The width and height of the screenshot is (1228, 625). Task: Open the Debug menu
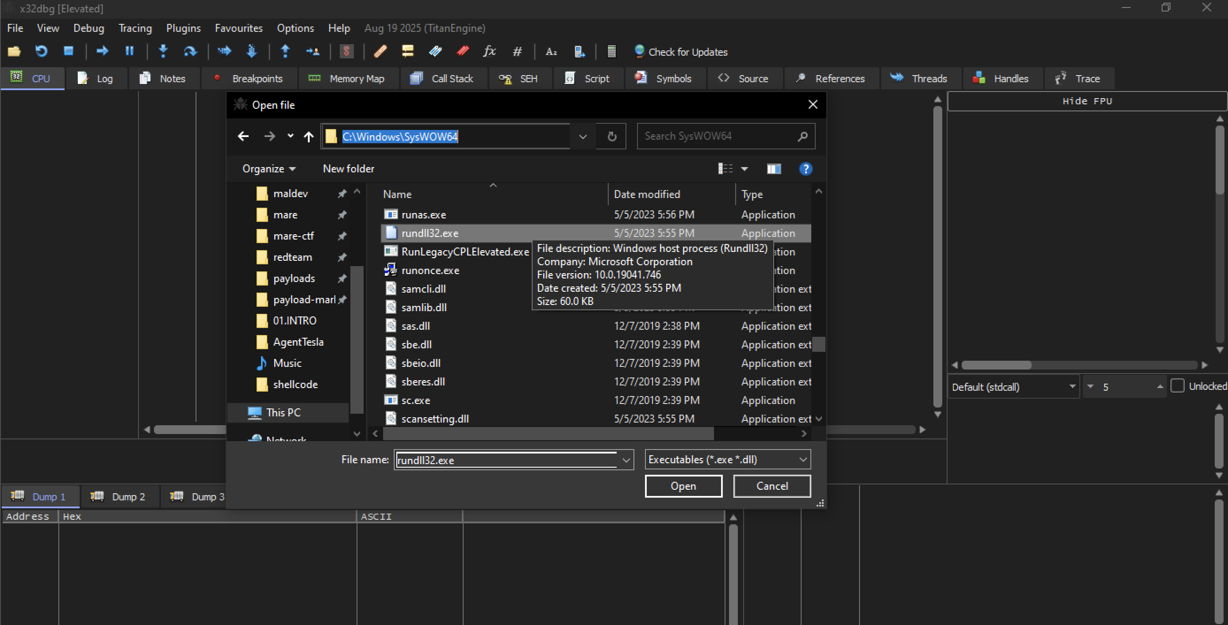click(88, 28)
